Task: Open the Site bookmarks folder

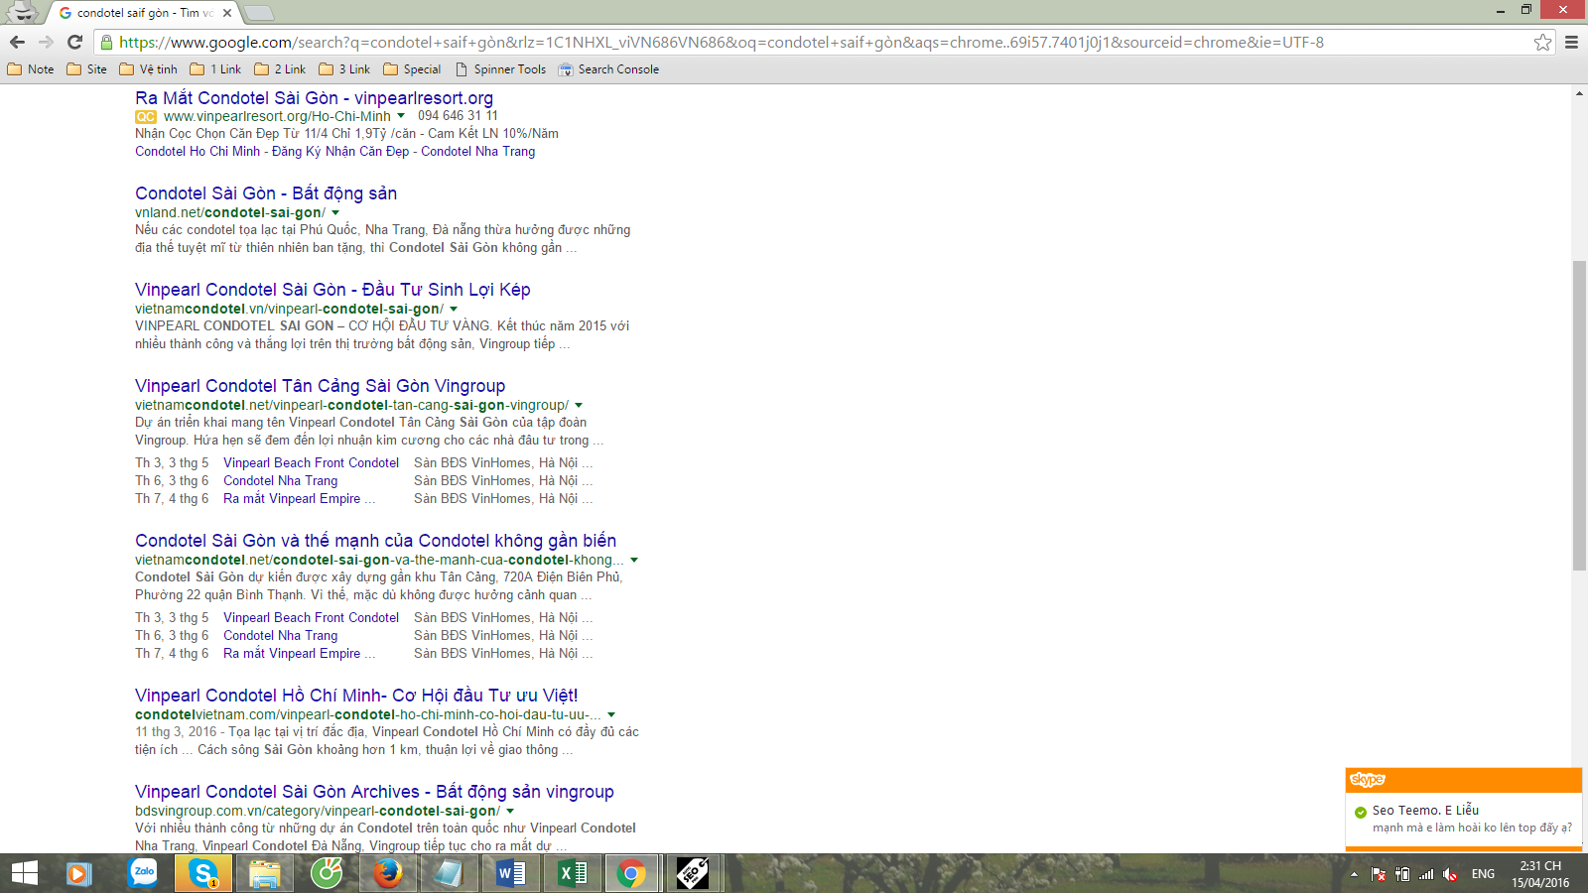Action: 87,69
